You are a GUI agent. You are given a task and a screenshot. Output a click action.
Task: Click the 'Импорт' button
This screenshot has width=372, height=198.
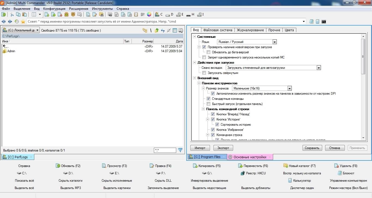click(x=200, y=148)
